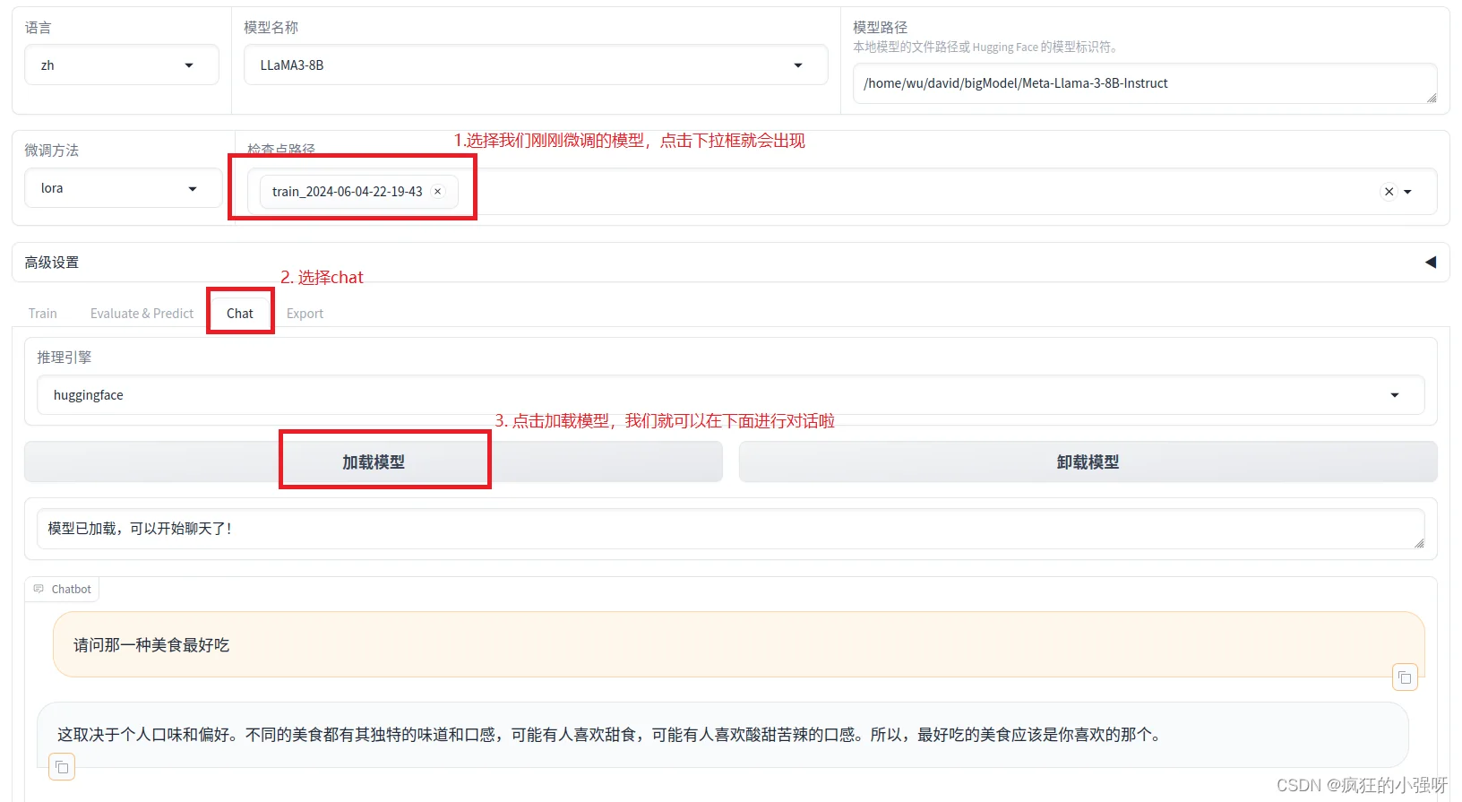Open the inference engine dropdown showing huggingface
1462x802 pixels.
pyautogui.click(x=730, y=395)
